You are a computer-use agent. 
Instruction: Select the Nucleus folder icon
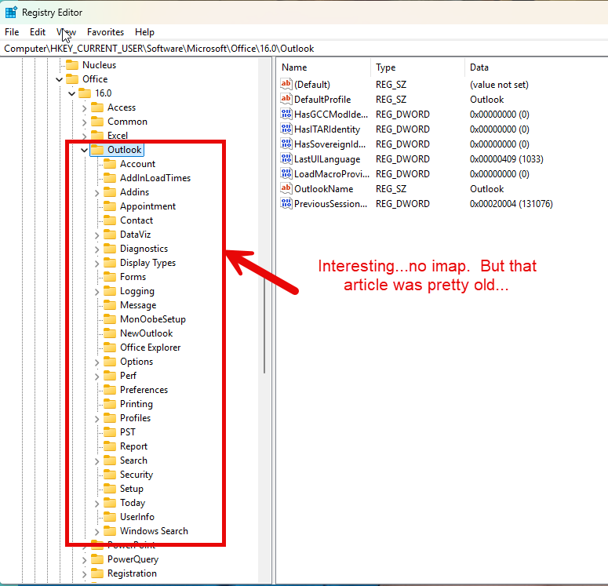tap(72, 65)
